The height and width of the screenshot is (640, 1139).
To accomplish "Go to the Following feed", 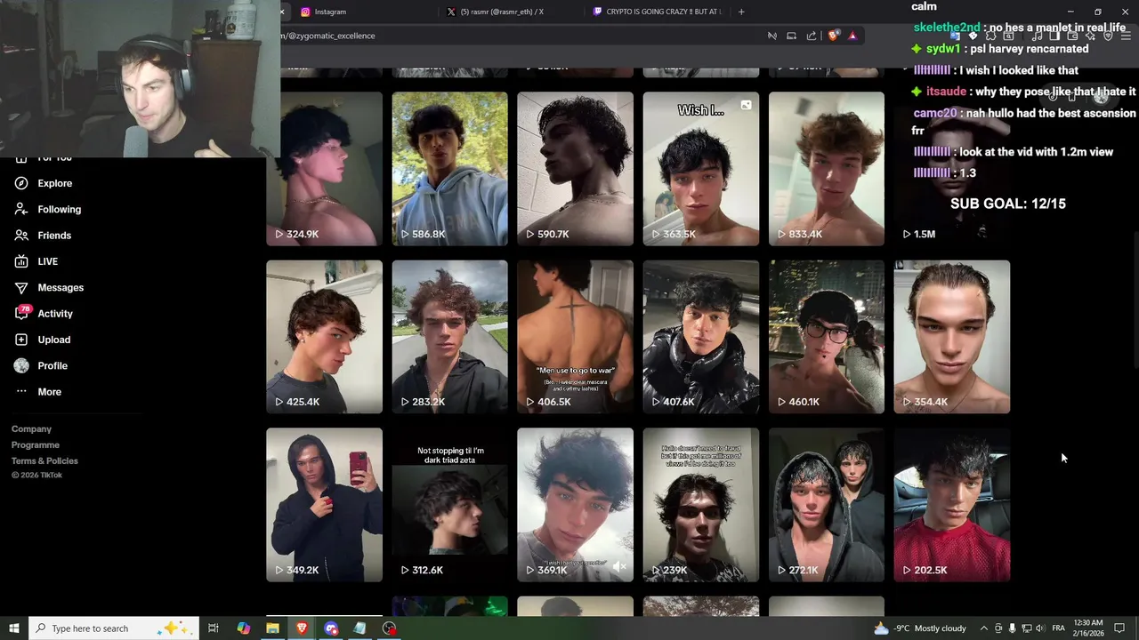I will 47,209.
